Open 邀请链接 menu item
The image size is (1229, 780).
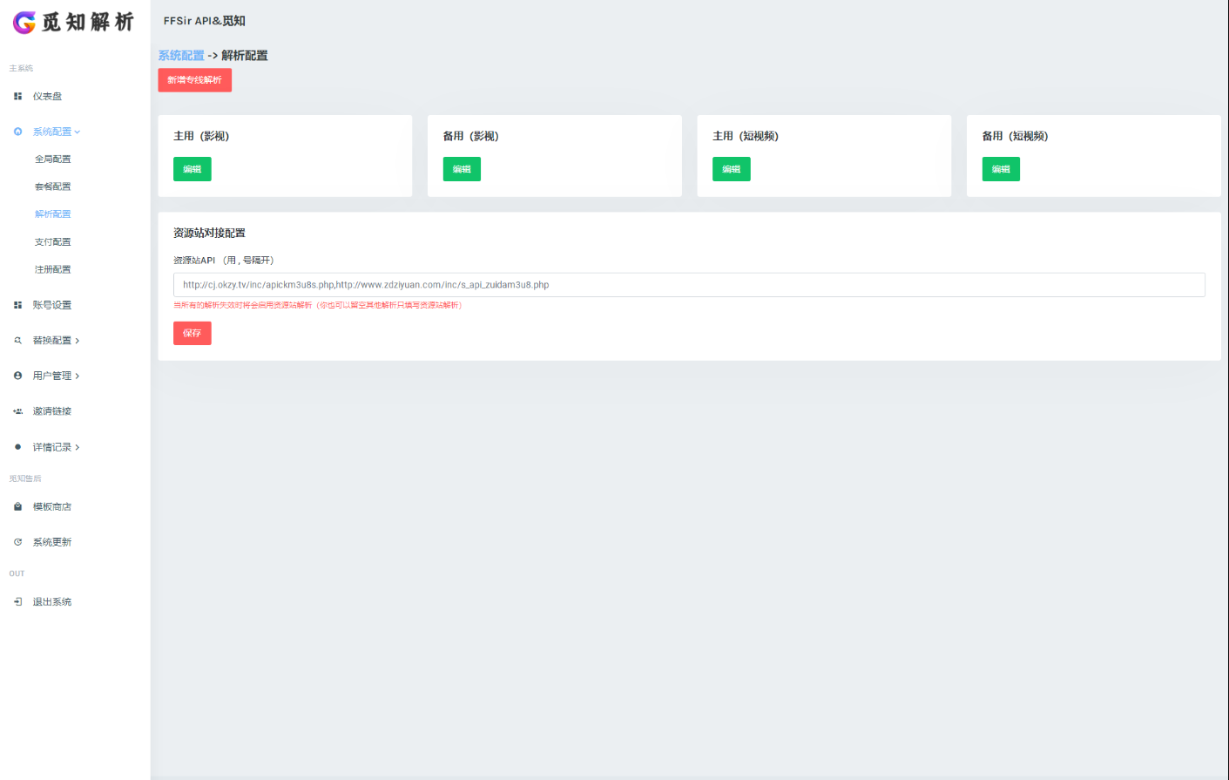[52, 411]
